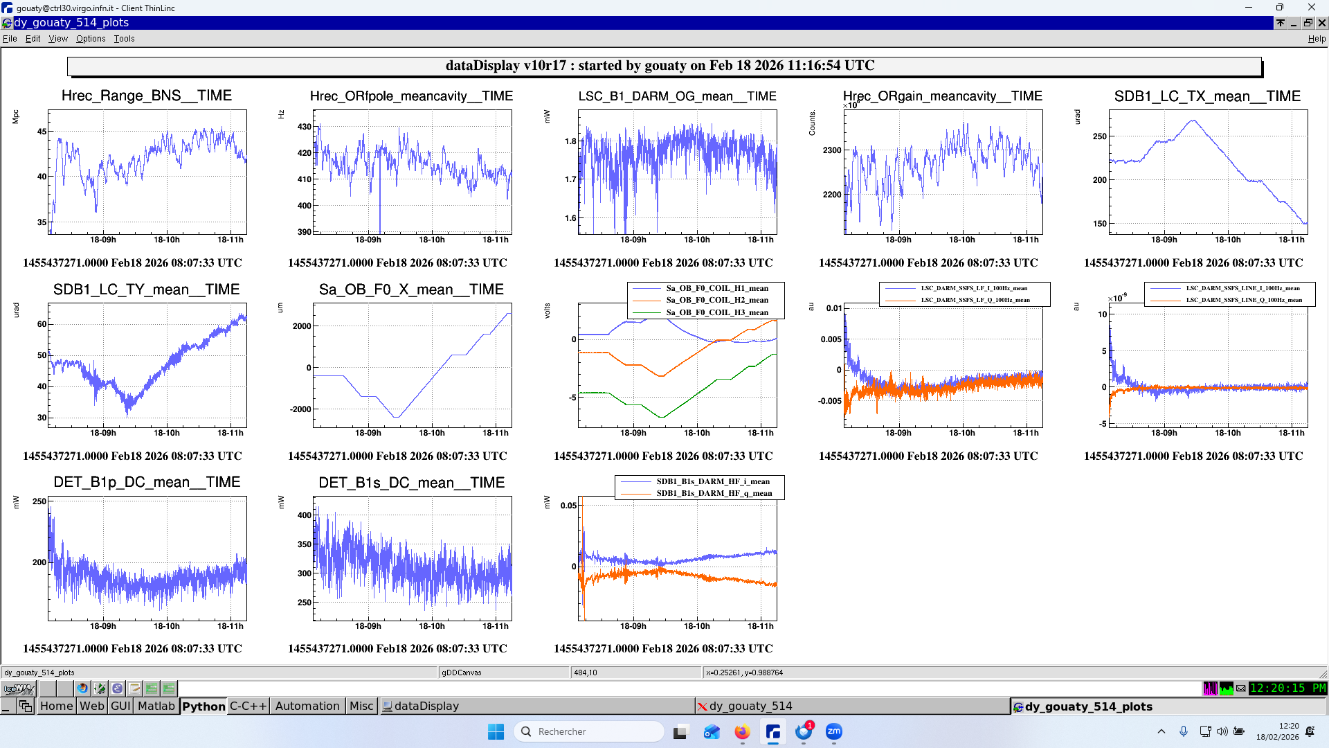
Task: Switch to Matlab workspace tab
Action: (x=156, y=706)
